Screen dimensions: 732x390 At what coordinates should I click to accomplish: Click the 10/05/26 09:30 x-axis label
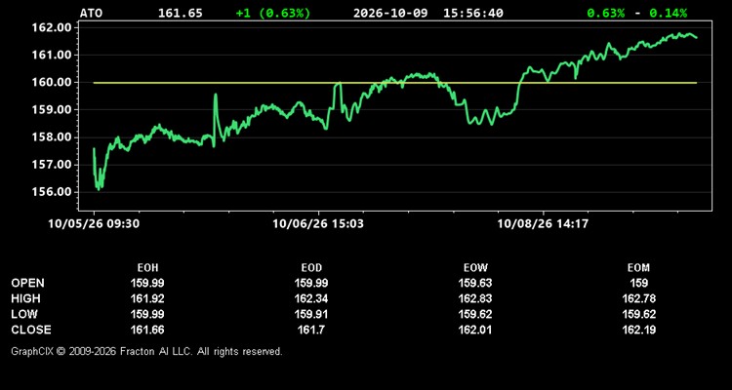pos(94,224)
